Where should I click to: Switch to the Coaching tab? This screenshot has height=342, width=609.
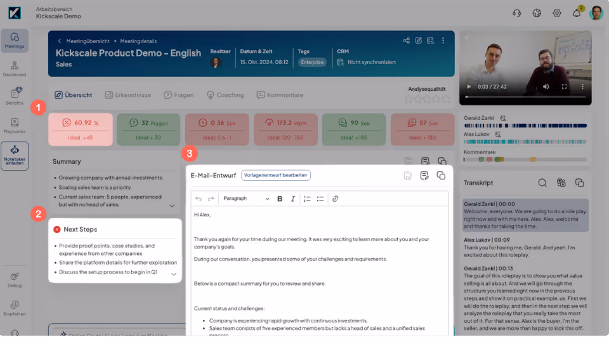(x=225, y=95)
